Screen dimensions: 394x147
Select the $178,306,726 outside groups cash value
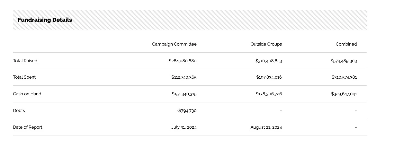(x=269, y=94)
